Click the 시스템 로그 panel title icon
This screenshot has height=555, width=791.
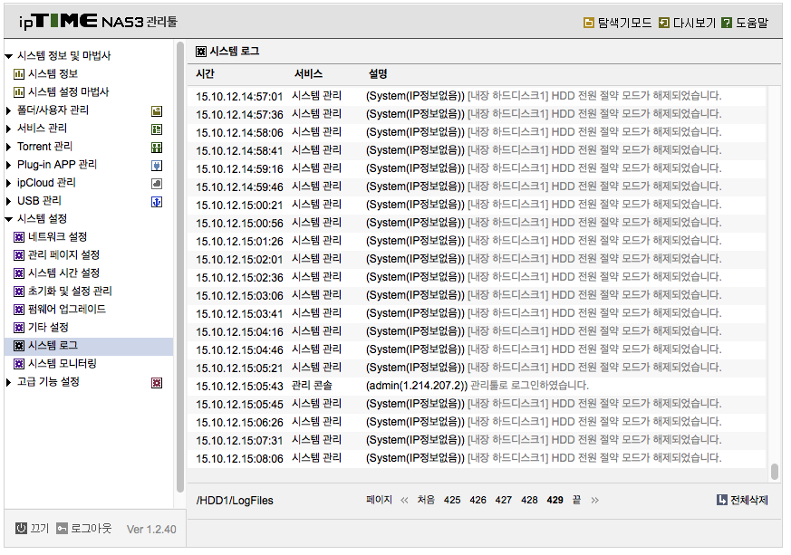tap(201, 52)
